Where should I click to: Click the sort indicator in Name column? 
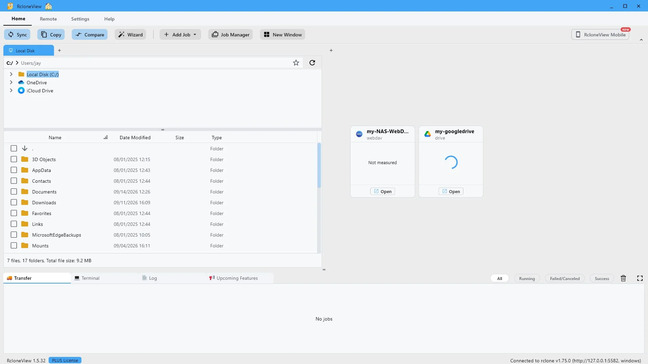click(106, 137)
